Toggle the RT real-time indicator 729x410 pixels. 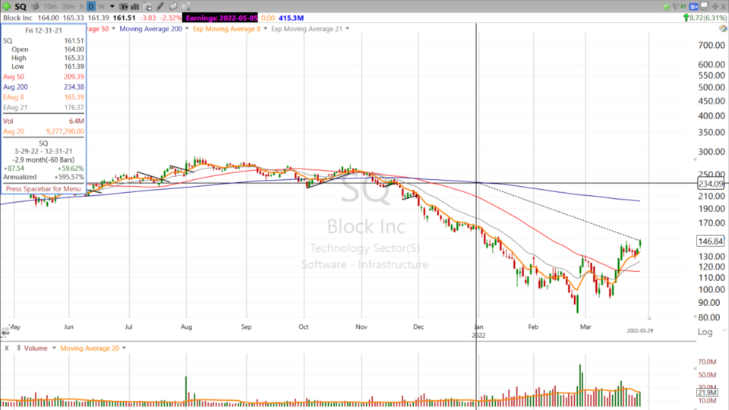pos(683,7)
